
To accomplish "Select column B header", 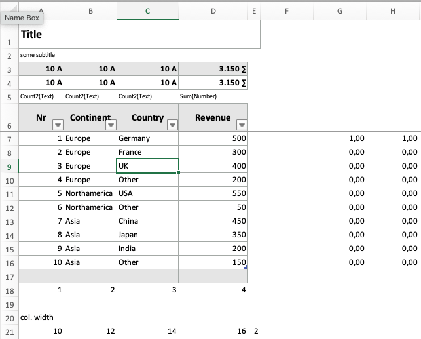I will coord(90,11).
